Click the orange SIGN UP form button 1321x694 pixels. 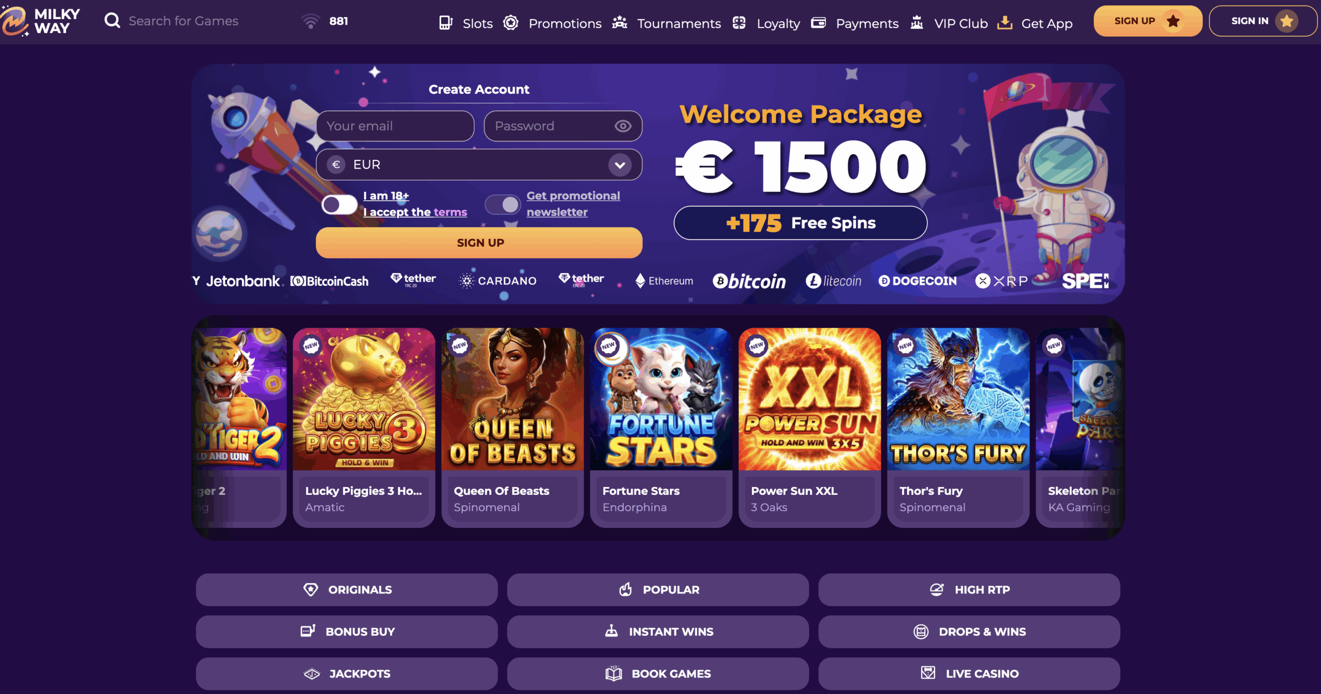[479, 243]
